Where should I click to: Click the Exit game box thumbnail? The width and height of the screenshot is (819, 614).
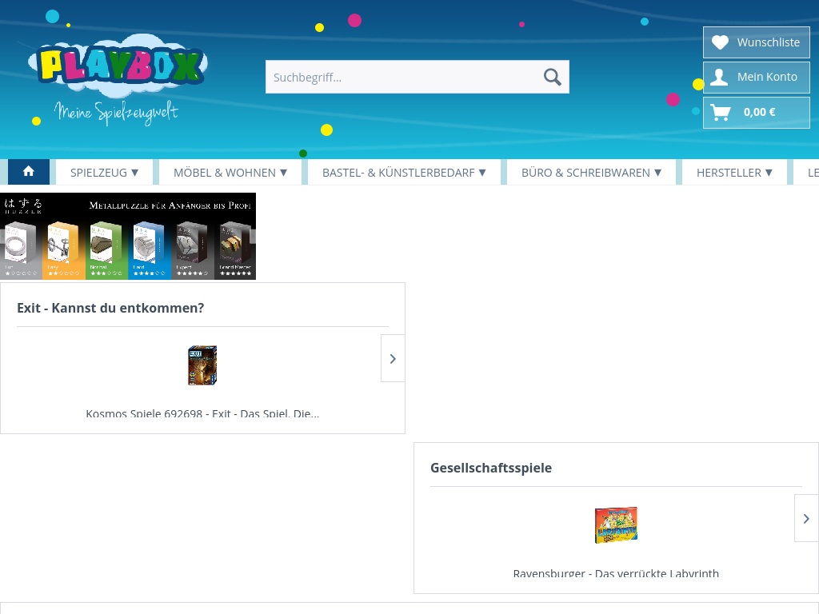point(202,365)
